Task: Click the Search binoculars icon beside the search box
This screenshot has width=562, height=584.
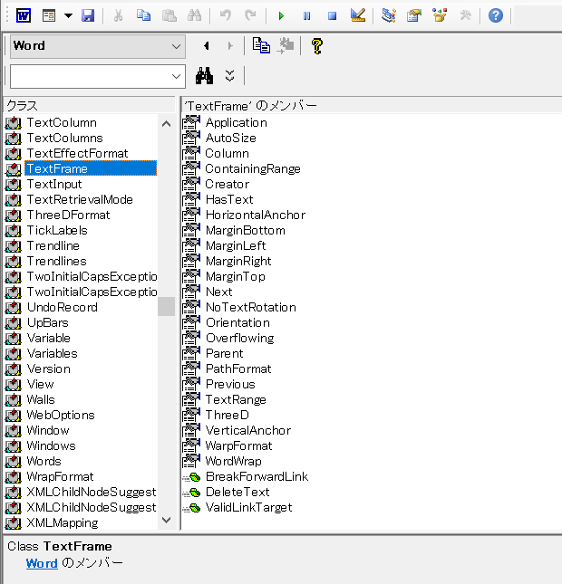Action: pos(204,76)
